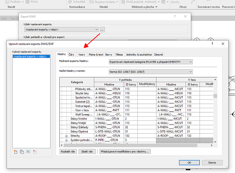The height and width of the screenshot is (173, 235).
Task: Click V pohledu layer cell P-PIPE-___-OTLN
Action: click(109, 140)
